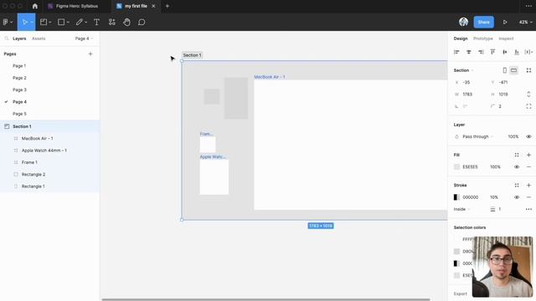Click the Share button
This screenshot has width=536, height=301.
(x=484, y=22)
